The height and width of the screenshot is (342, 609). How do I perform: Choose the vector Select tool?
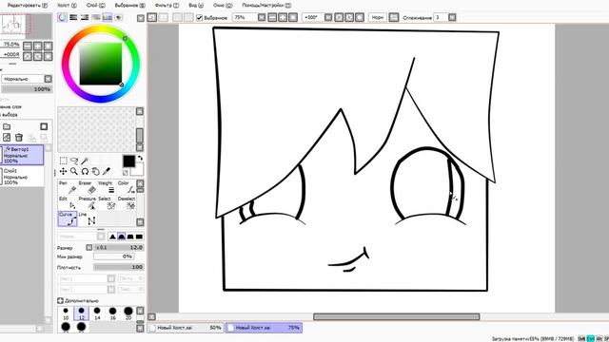pos(106,202)
